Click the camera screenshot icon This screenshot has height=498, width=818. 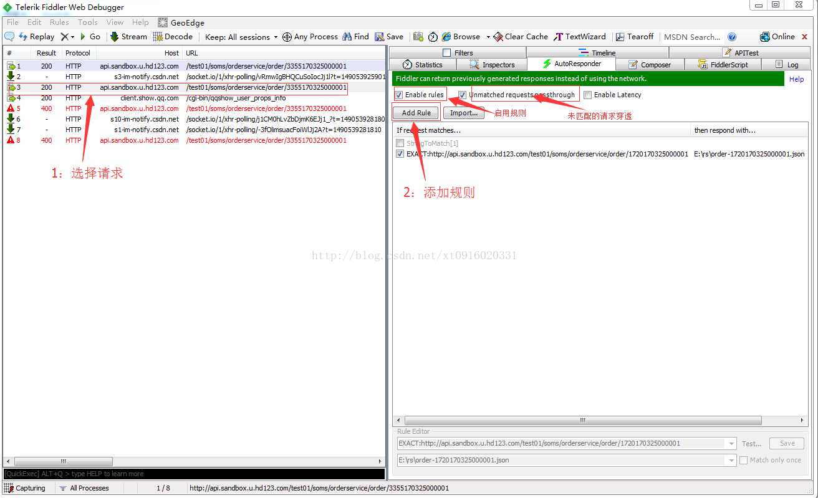tap(418, 37)
